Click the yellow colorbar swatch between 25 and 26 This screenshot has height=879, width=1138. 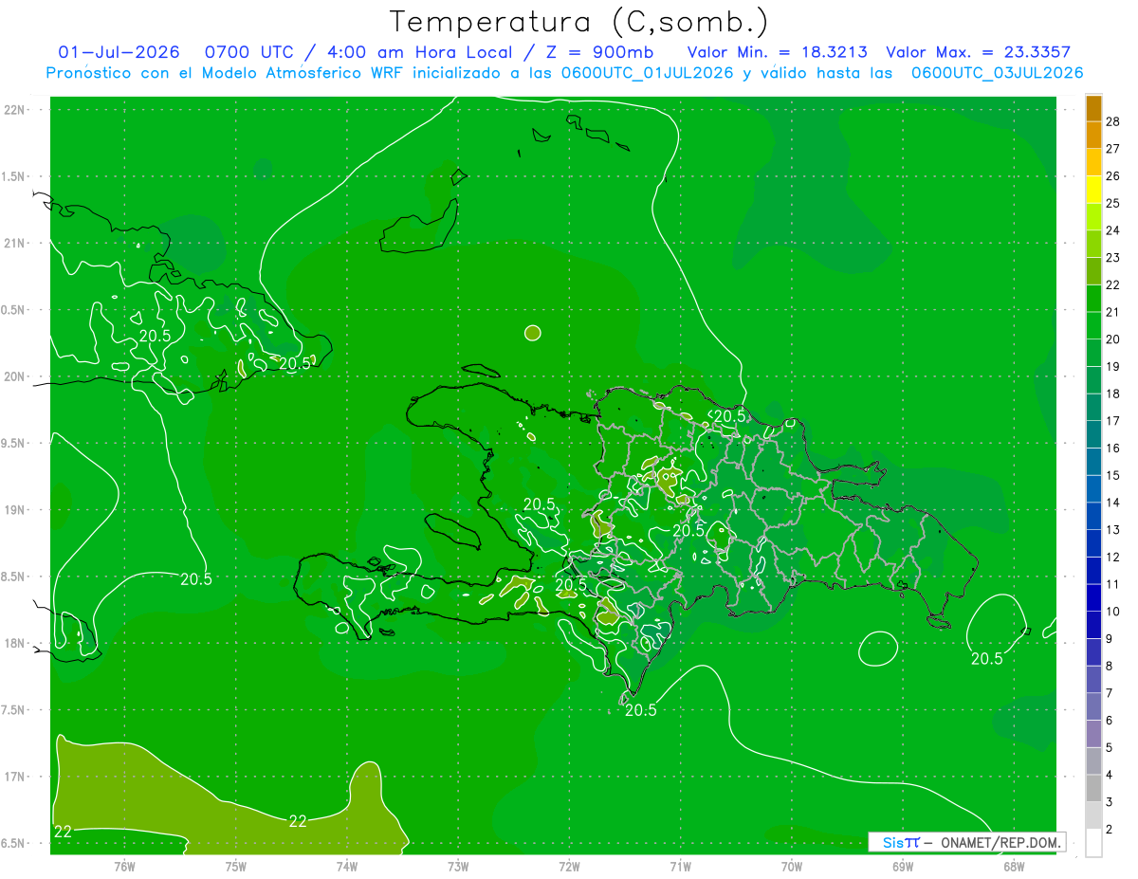point(1093,190)
